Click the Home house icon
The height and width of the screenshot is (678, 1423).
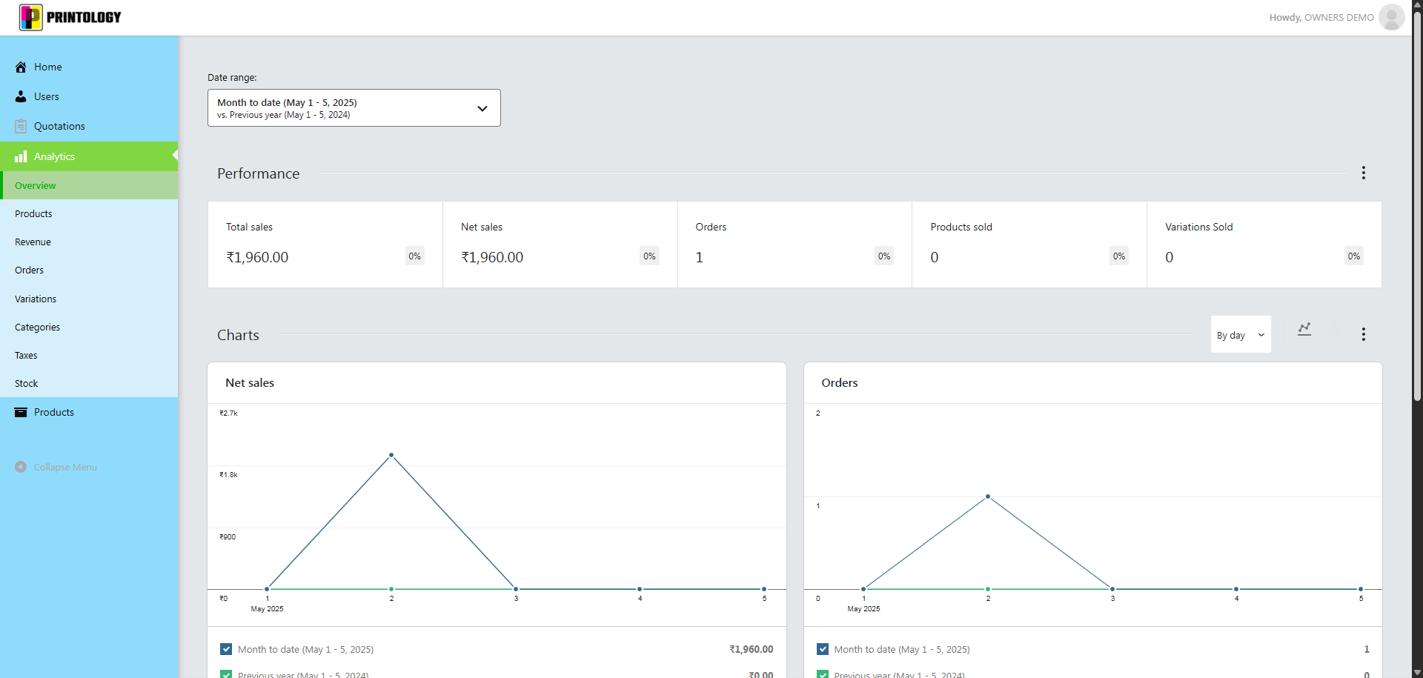(21, 67)
